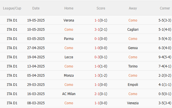Select the 0-3 score at Lecce
The height and width of the screenshot is (108, 172).
click(97, 57)
